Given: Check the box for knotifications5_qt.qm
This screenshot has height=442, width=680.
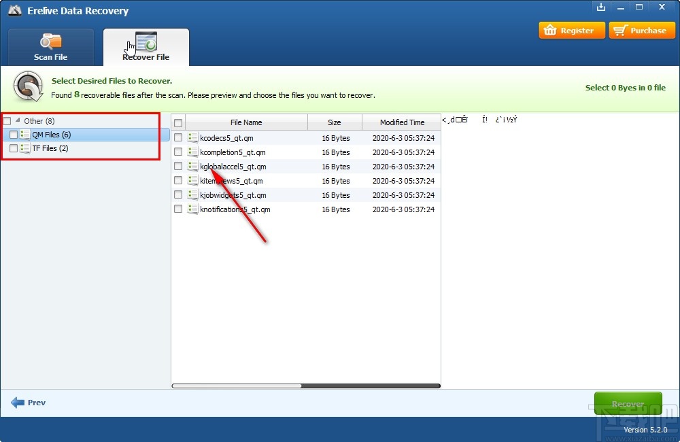Looking at the screenshot, I should (x=178, y=209).
